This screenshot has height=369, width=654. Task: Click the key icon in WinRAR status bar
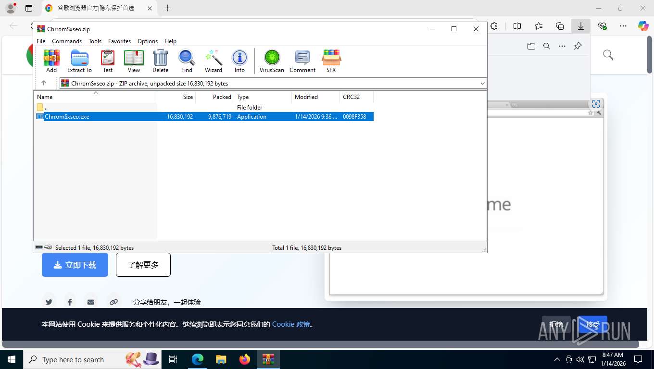(x=48, y=247)
